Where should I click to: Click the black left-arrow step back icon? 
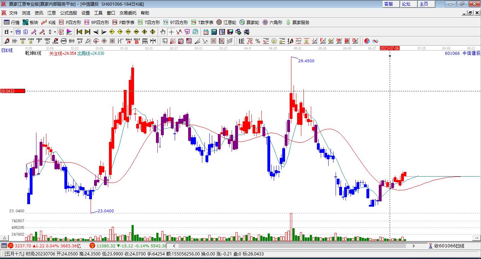[x=95, y=32]
